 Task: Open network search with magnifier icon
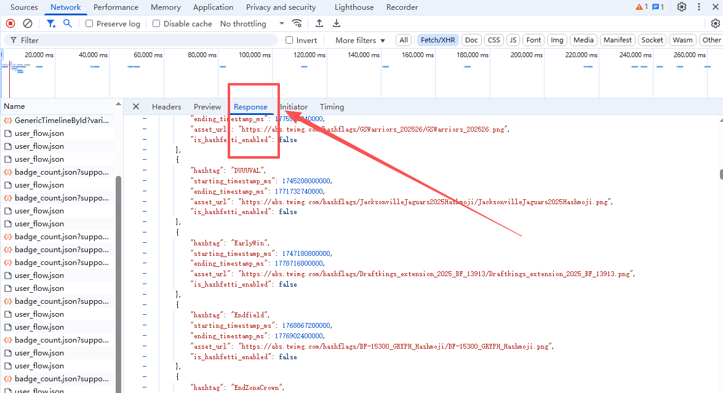67,23
